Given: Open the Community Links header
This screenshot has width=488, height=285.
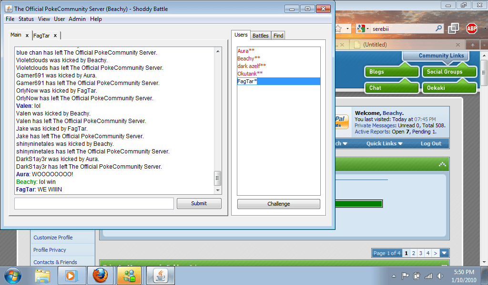Looking at the screenshot, I should click(441, 56).
